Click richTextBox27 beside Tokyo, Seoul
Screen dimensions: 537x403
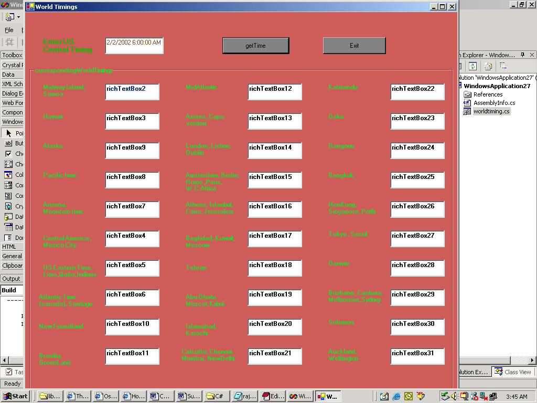click(417, 239)
